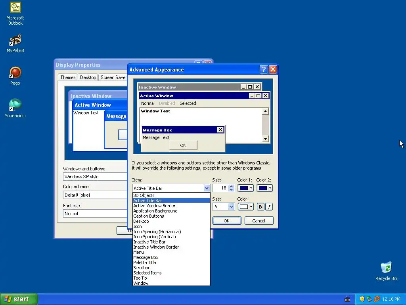
Task: Choose Active Window Border in the list
Action: pos(171,206)
